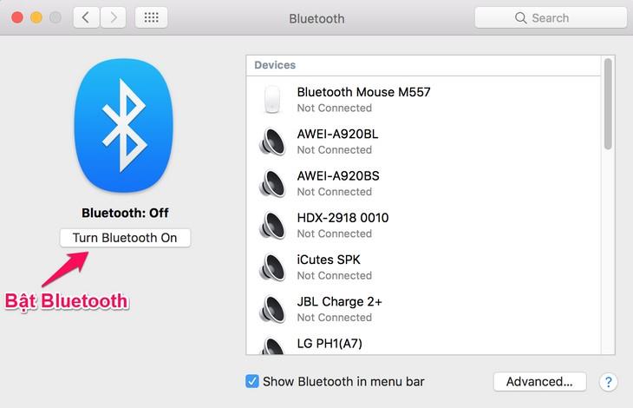633x408 pixels.
Task: Click the devices list scrollbar thumb
Action: tap(608, 104)
